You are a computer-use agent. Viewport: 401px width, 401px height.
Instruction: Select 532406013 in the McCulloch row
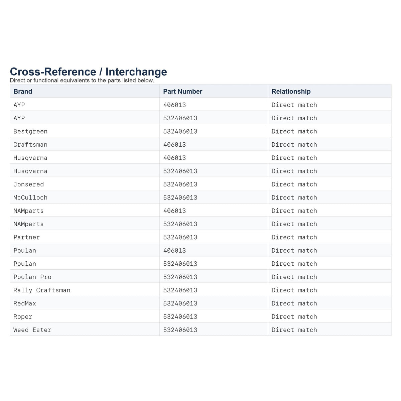pyautogui.click(x=180, y=197)
